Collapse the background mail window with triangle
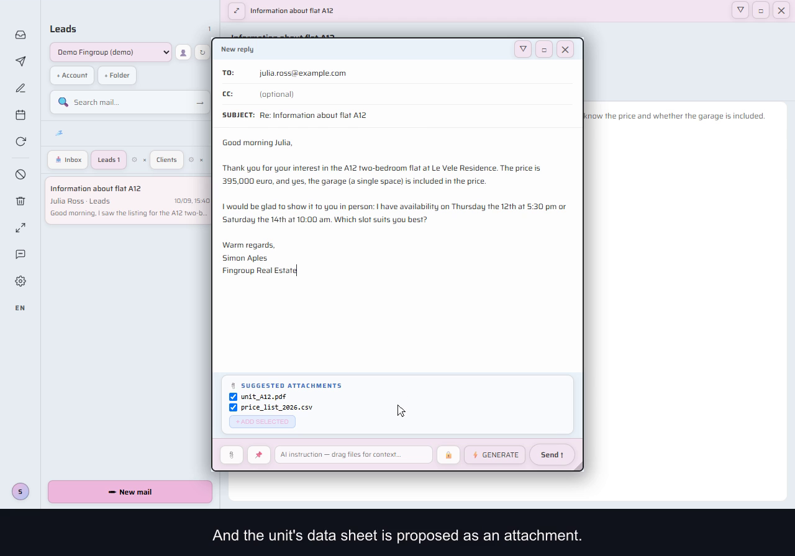Screen dimensions: 795x556 pyautogui.click(x=740, y=11)
